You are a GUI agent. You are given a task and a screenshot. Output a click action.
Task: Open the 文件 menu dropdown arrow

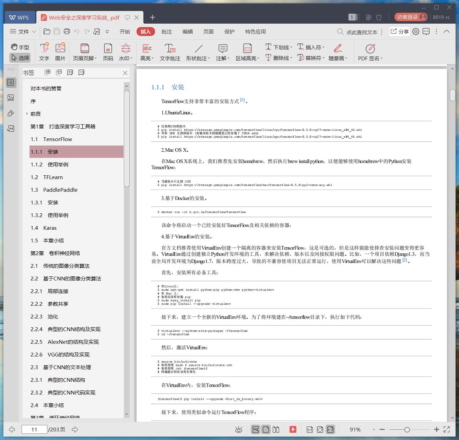34,32
